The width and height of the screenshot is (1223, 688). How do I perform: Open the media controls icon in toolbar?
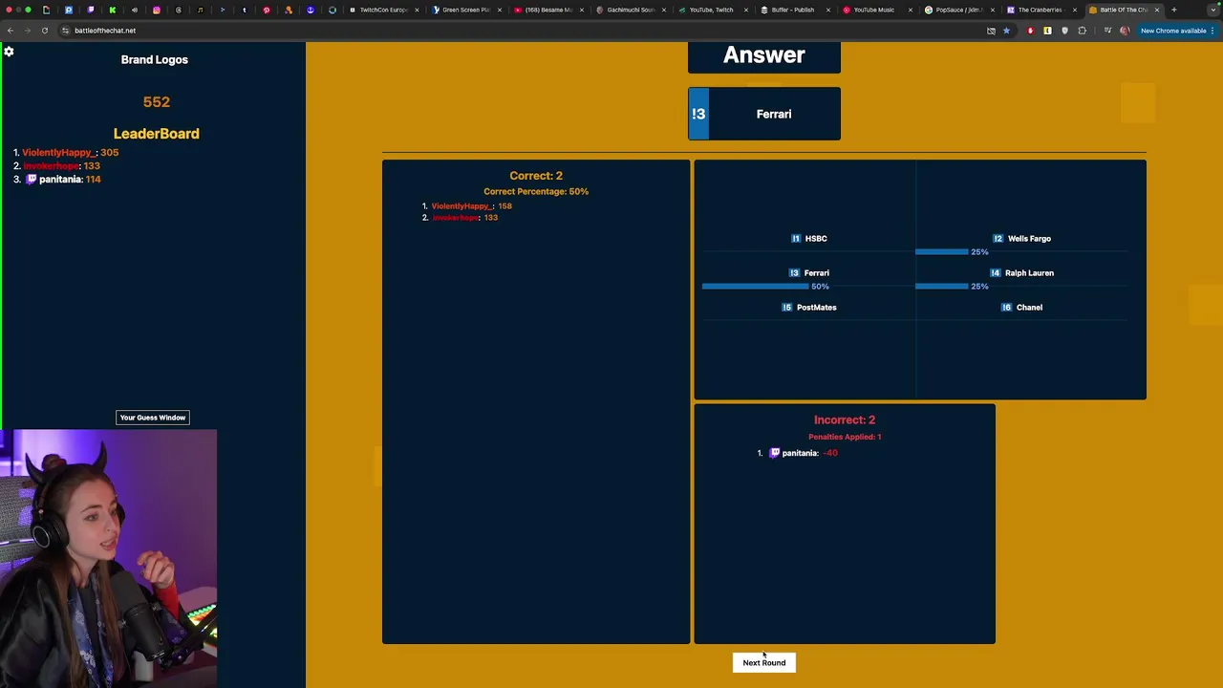click(x=1107, y=31)
